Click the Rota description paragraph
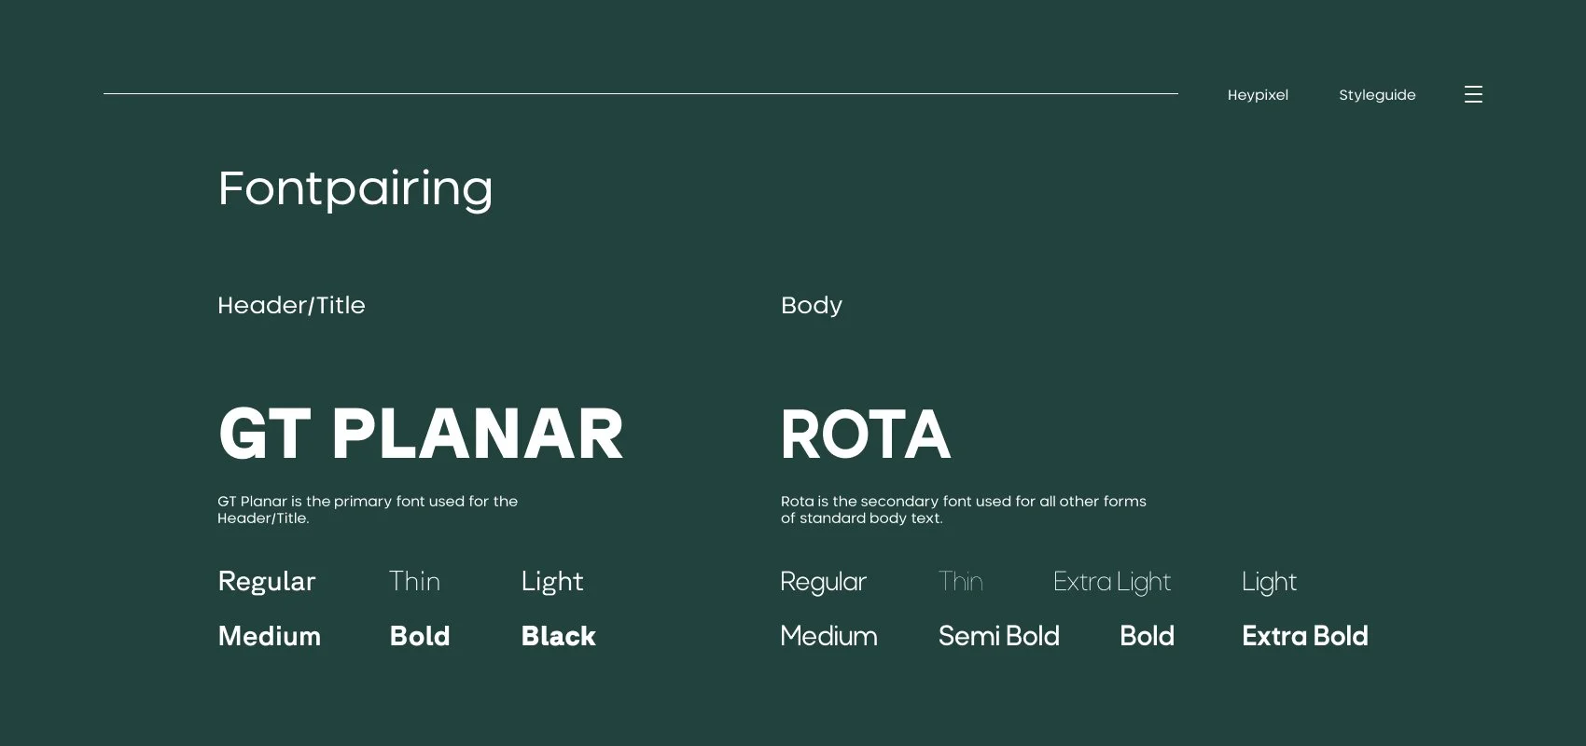Image resolution: width=1586 pixels, height=746 pixels. point(964,509)
